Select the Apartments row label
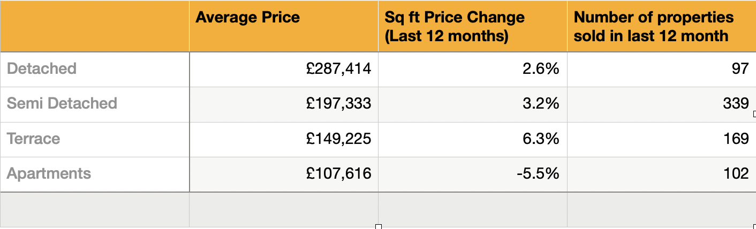Image resolution: width=756 pixels, height=229 pixels. click(95, 174)
